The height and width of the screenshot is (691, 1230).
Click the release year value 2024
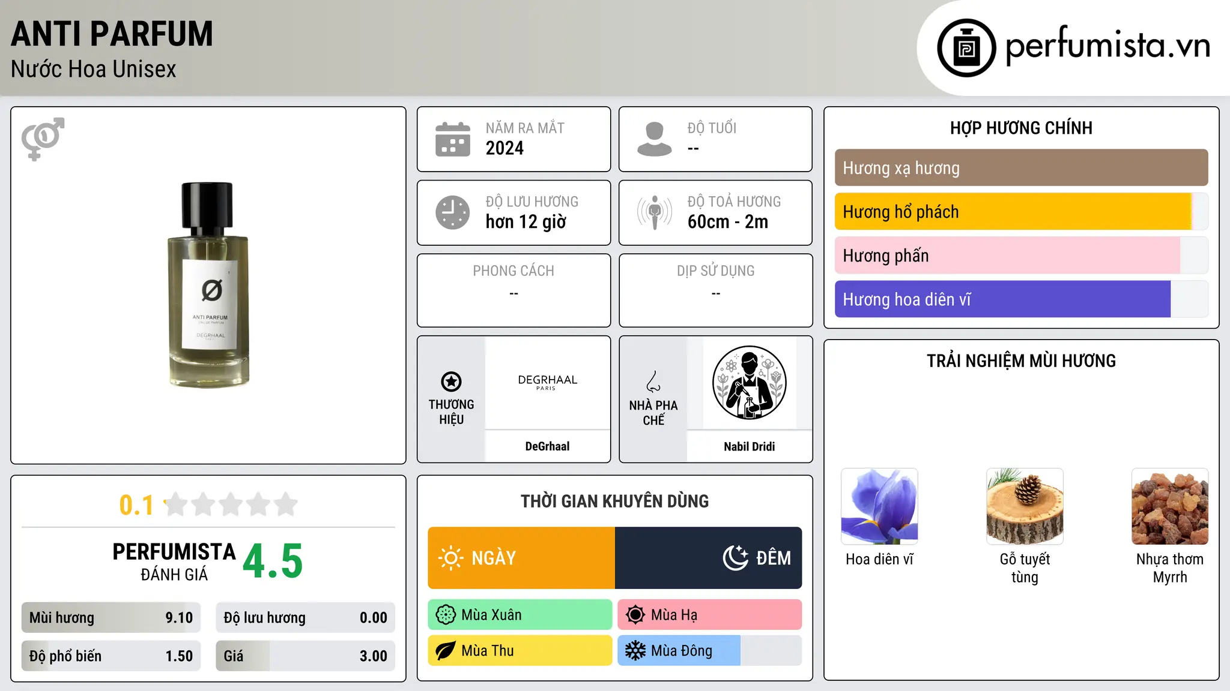click(504, 148)
